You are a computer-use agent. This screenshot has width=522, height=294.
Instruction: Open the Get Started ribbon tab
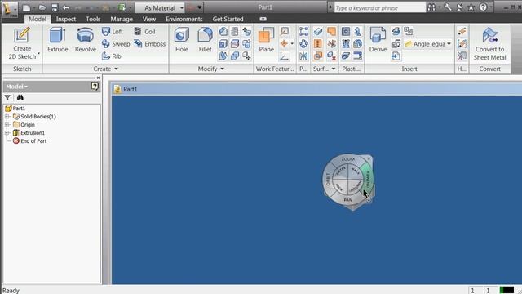pos(228,19)
